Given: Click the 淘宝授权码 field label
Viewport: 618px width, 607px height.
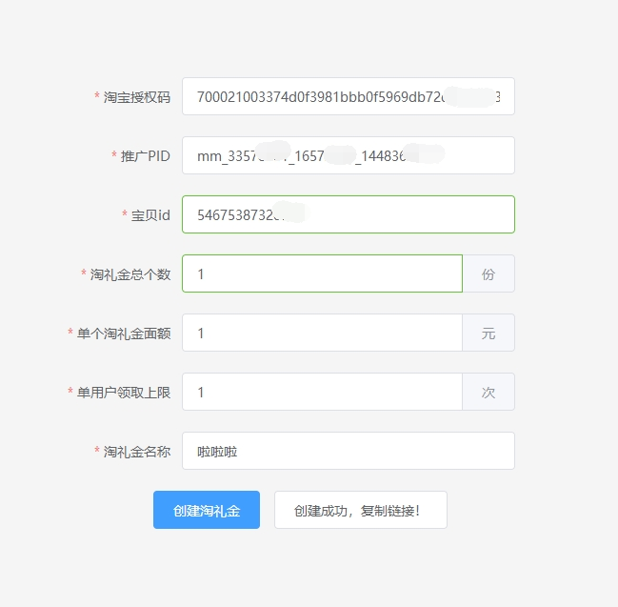Looking at the screenshot, I should (x=137, y=97).
